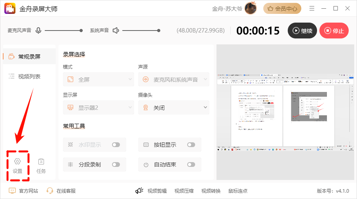Click the 按钮显示 keyboard icon
This screenshot has width=357, height=199.
coord(146,145)
